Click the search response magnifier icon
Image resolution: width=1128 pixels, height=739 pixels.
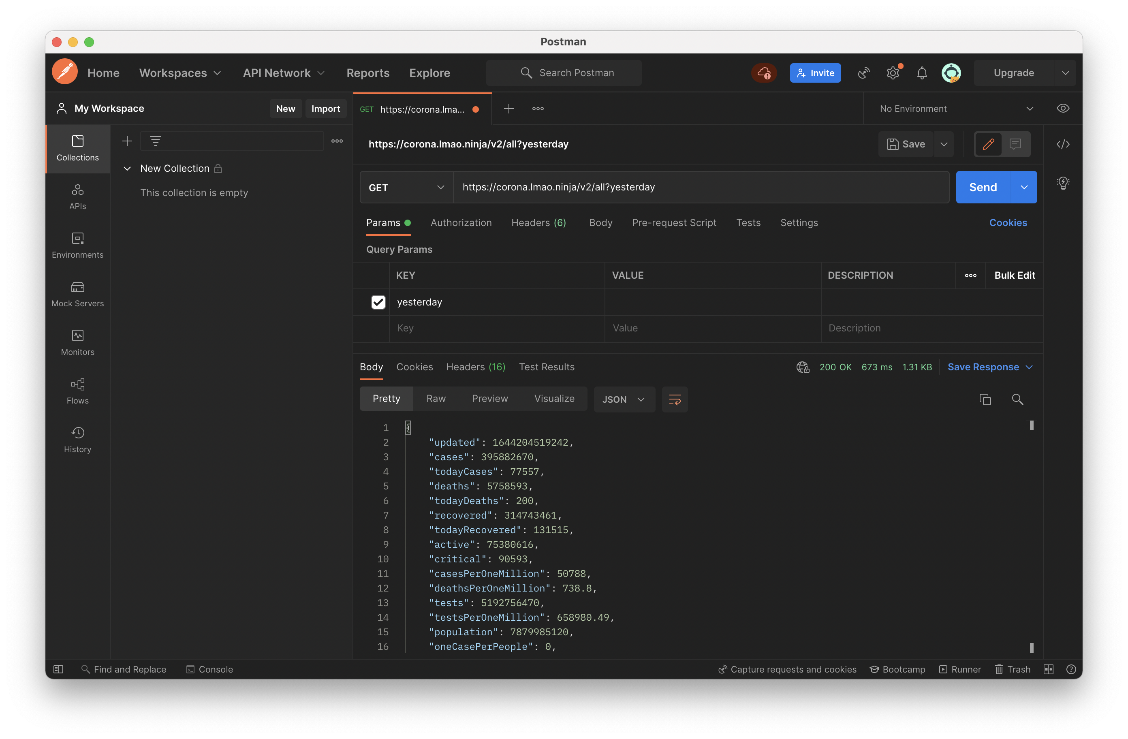pyautogui.click(x=1017, y=399)
